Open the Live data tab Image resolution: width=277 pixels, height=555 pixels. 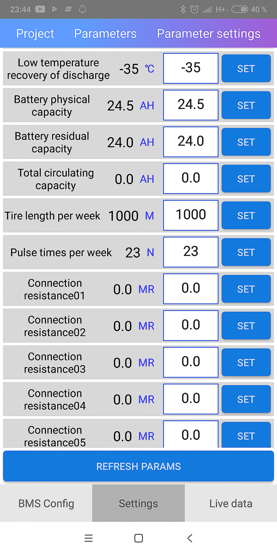(x=231, y=503)
